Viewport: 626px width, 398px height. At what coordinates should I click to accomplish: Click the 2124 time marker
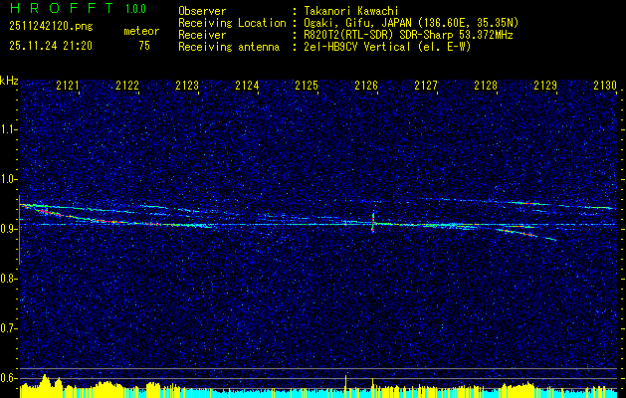click(247, 85)
